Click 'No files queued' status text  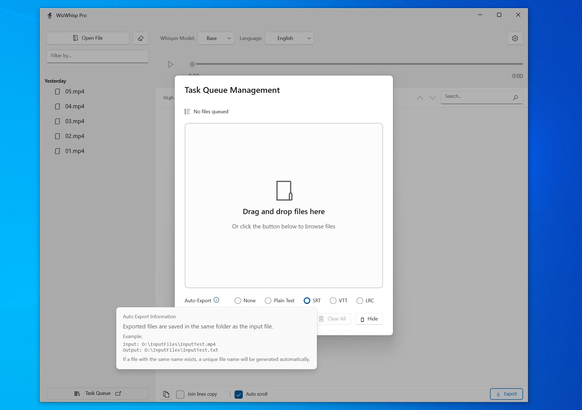pyautogui.click(x=211, y=112)
